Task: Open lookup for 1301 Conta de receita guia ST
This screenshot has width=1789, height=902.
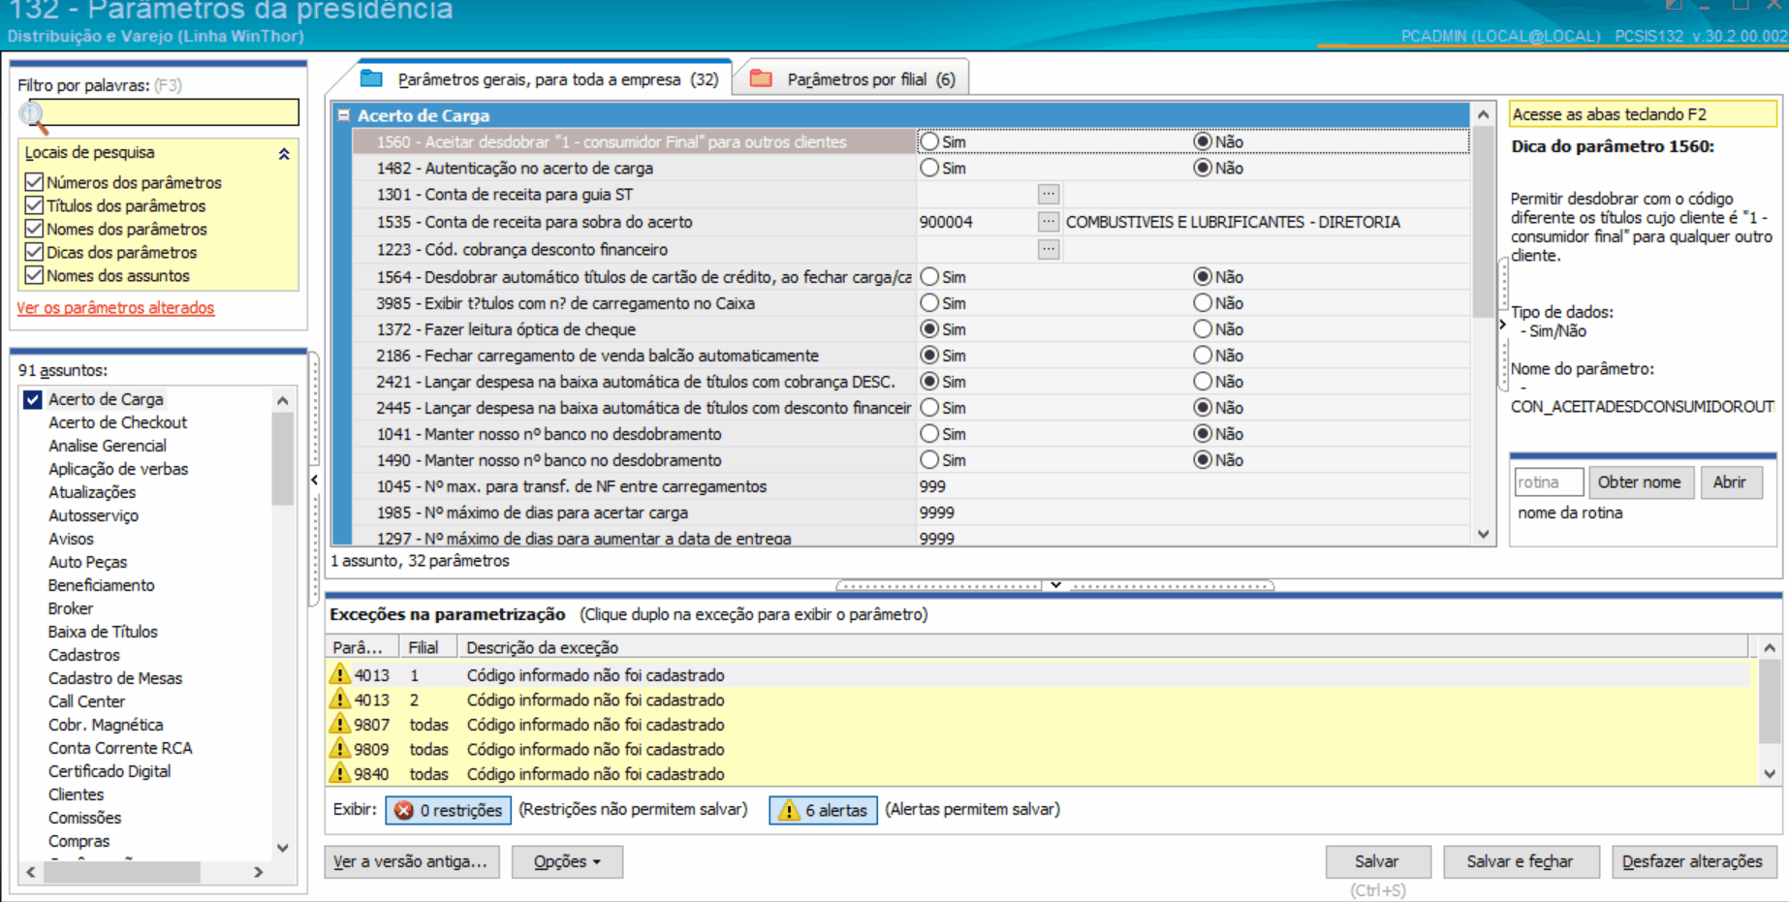Action: pyautogui.click(x=1048, y=194)
